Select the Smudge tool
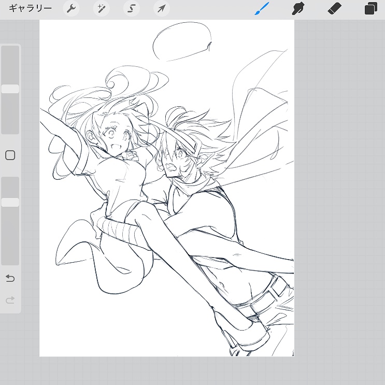Screen dimensions: 385x385 click(298, 9)
